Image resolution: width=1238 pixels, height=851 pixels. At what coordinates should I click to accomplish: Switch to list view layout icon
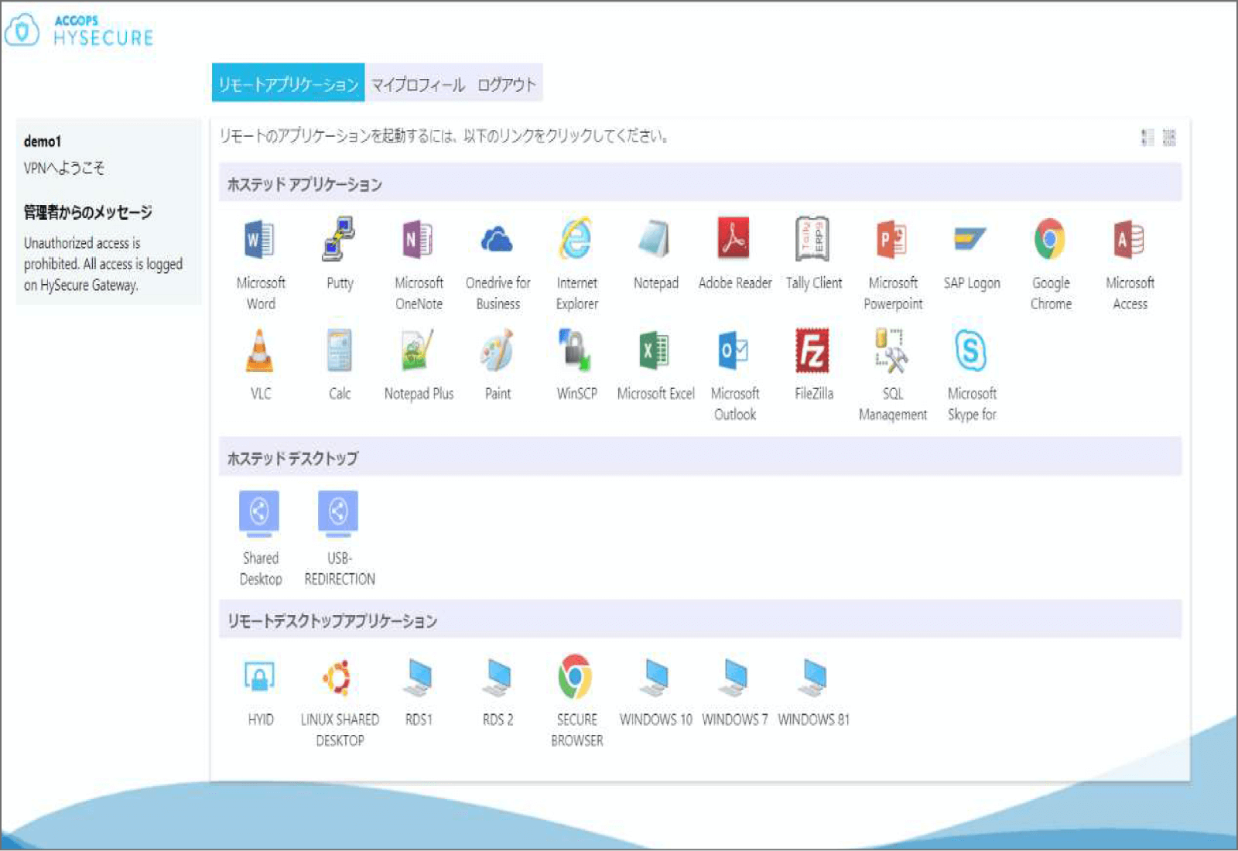[x=1147, y=138]
